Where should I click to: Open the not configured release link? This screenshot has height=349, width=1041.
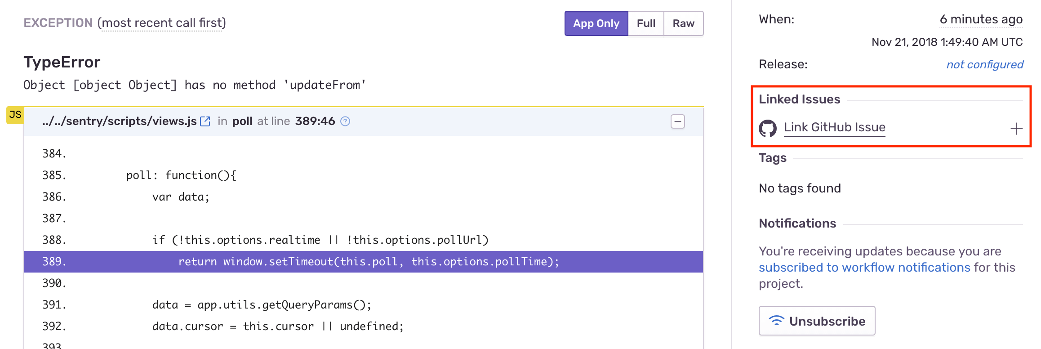984,64
